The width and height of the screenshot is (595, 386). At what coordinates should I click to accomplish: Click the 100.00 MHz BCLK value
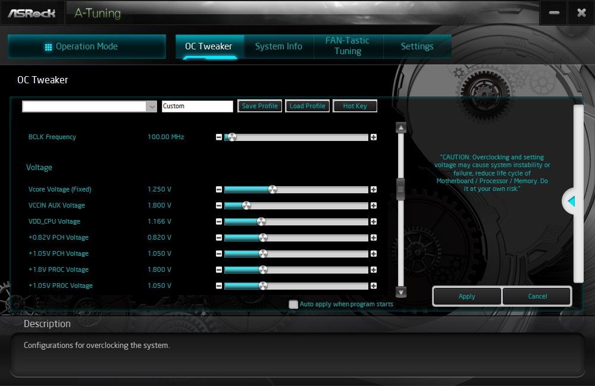tap(166, 137)
